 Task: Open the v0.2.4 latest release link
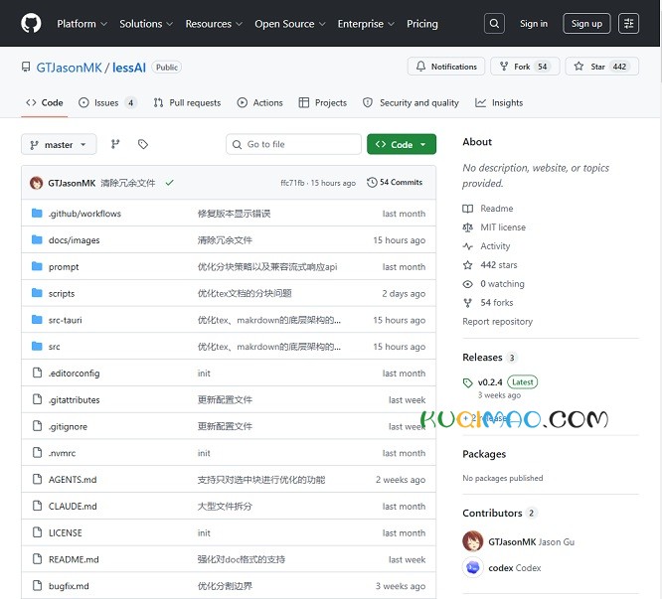pyautogui.click(x=490, y=382)
